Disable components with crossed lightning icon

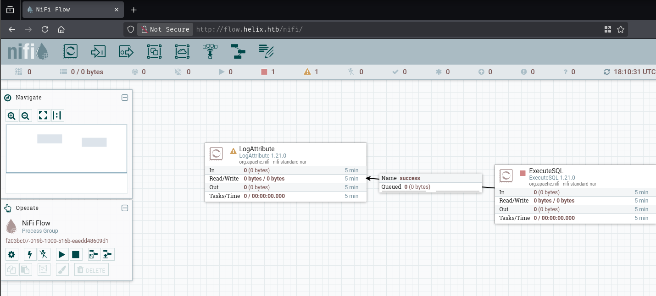(44, 254)
